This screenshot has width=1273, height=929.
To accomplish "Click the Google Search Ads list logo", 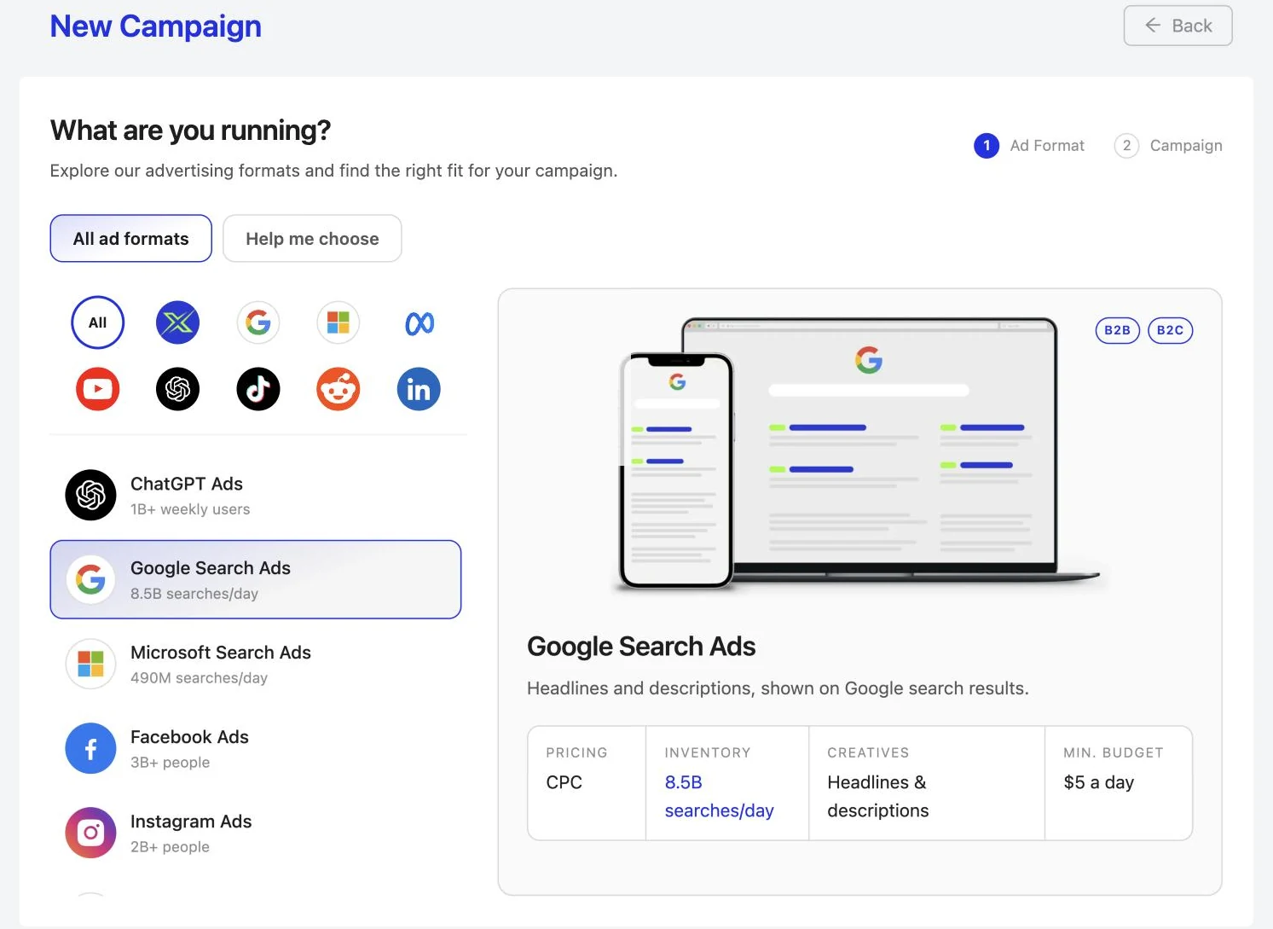I will click(90, 579).
